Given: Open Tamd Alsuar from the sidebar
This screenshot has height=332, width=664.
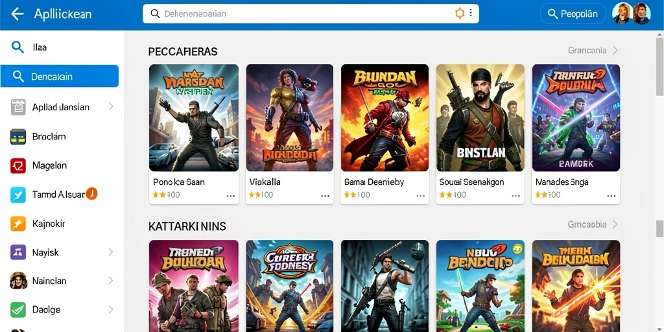Looking at the screenshot, I should pyautogui.click(x=59, y=195).
